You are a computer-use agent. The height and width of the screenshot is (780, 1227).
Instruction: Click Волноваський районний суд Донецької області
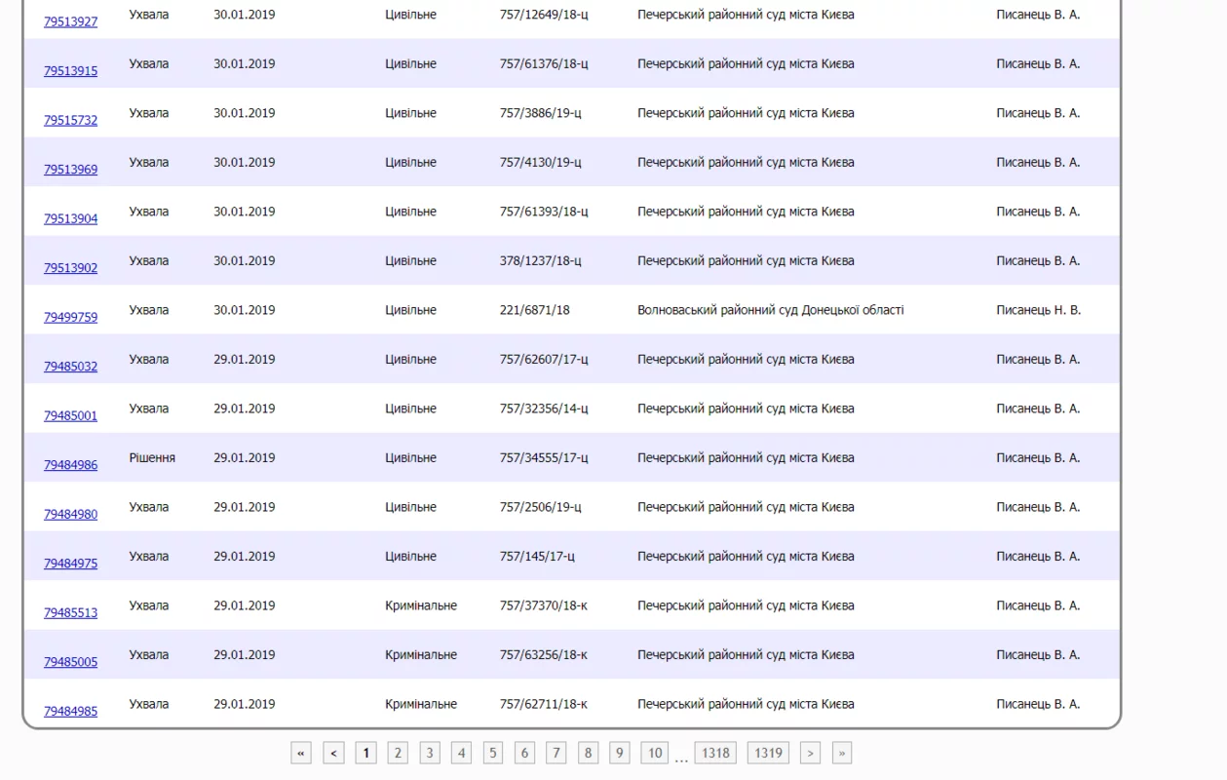pyautogui.click(x=771, y=310)
